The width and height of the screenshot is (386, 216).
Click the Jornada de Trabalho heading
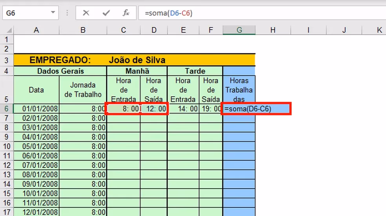coord(83,90)
